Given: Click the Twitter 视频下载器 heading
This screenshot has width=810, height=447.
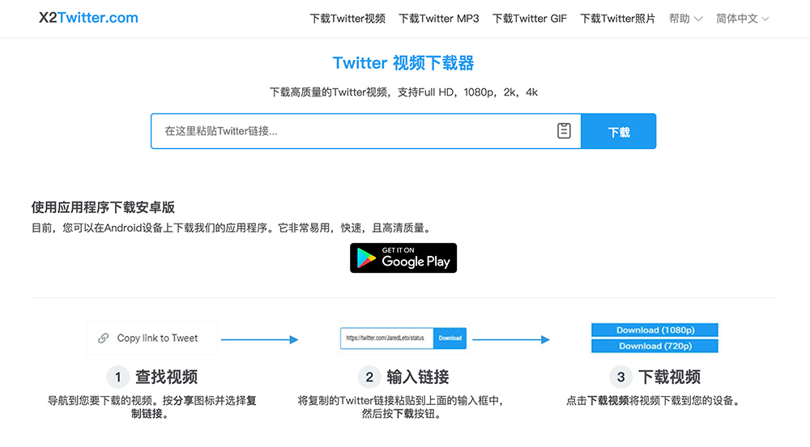Looking at the screenshot, I should [403, 63].
